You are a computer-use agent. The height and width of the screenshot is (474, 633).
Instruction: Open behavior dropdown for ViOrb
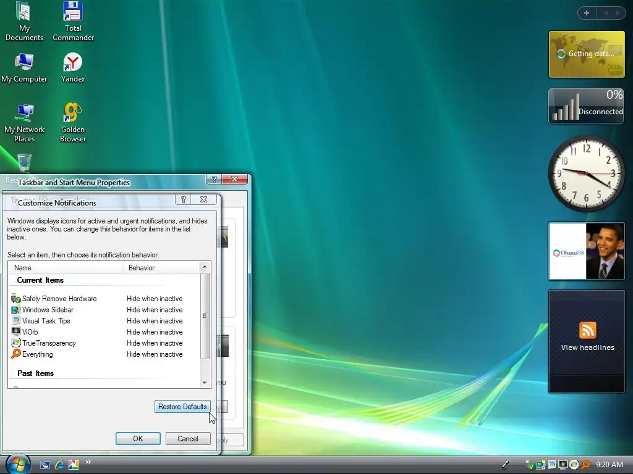155,332
